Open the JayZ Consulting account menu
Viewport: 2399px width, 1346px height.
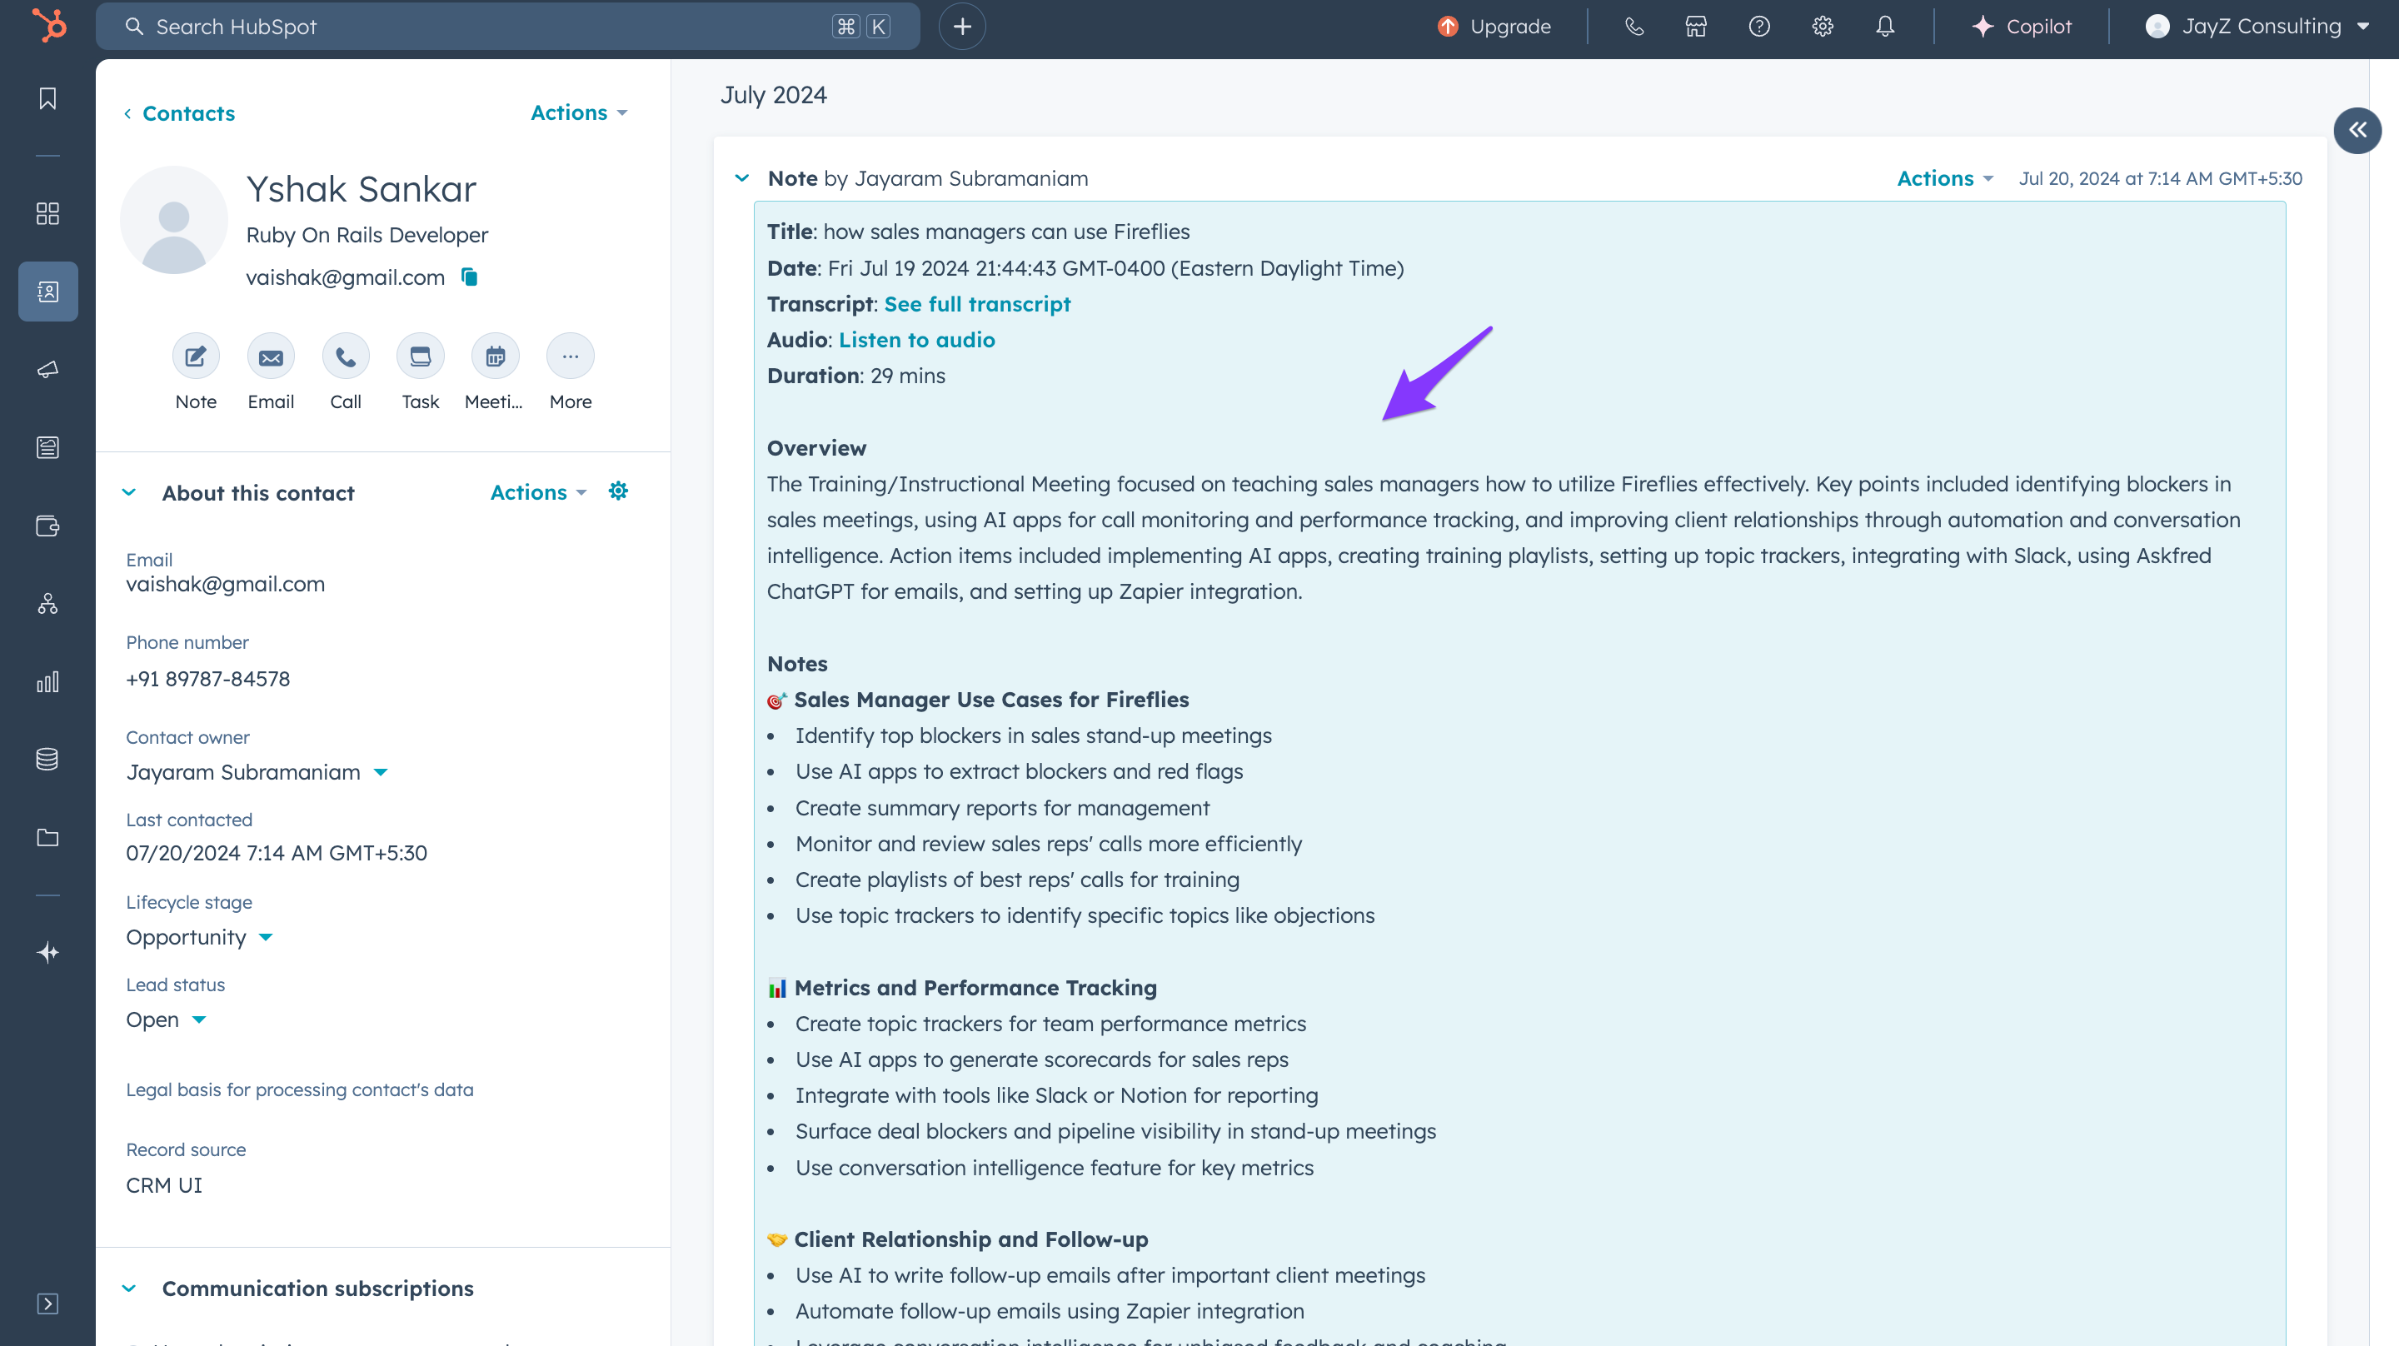2257,26
